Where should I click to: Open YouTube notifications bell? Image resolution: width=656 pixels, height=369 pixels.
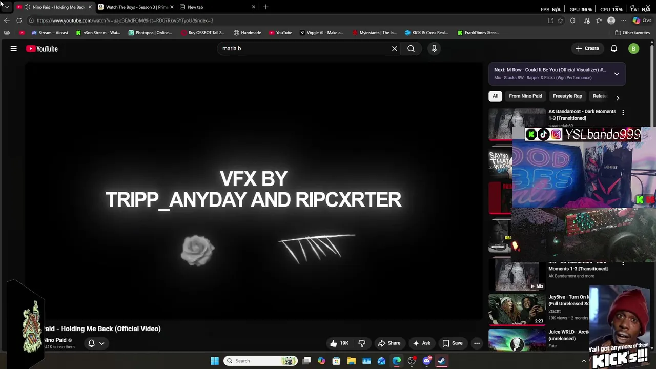[614, 49]
